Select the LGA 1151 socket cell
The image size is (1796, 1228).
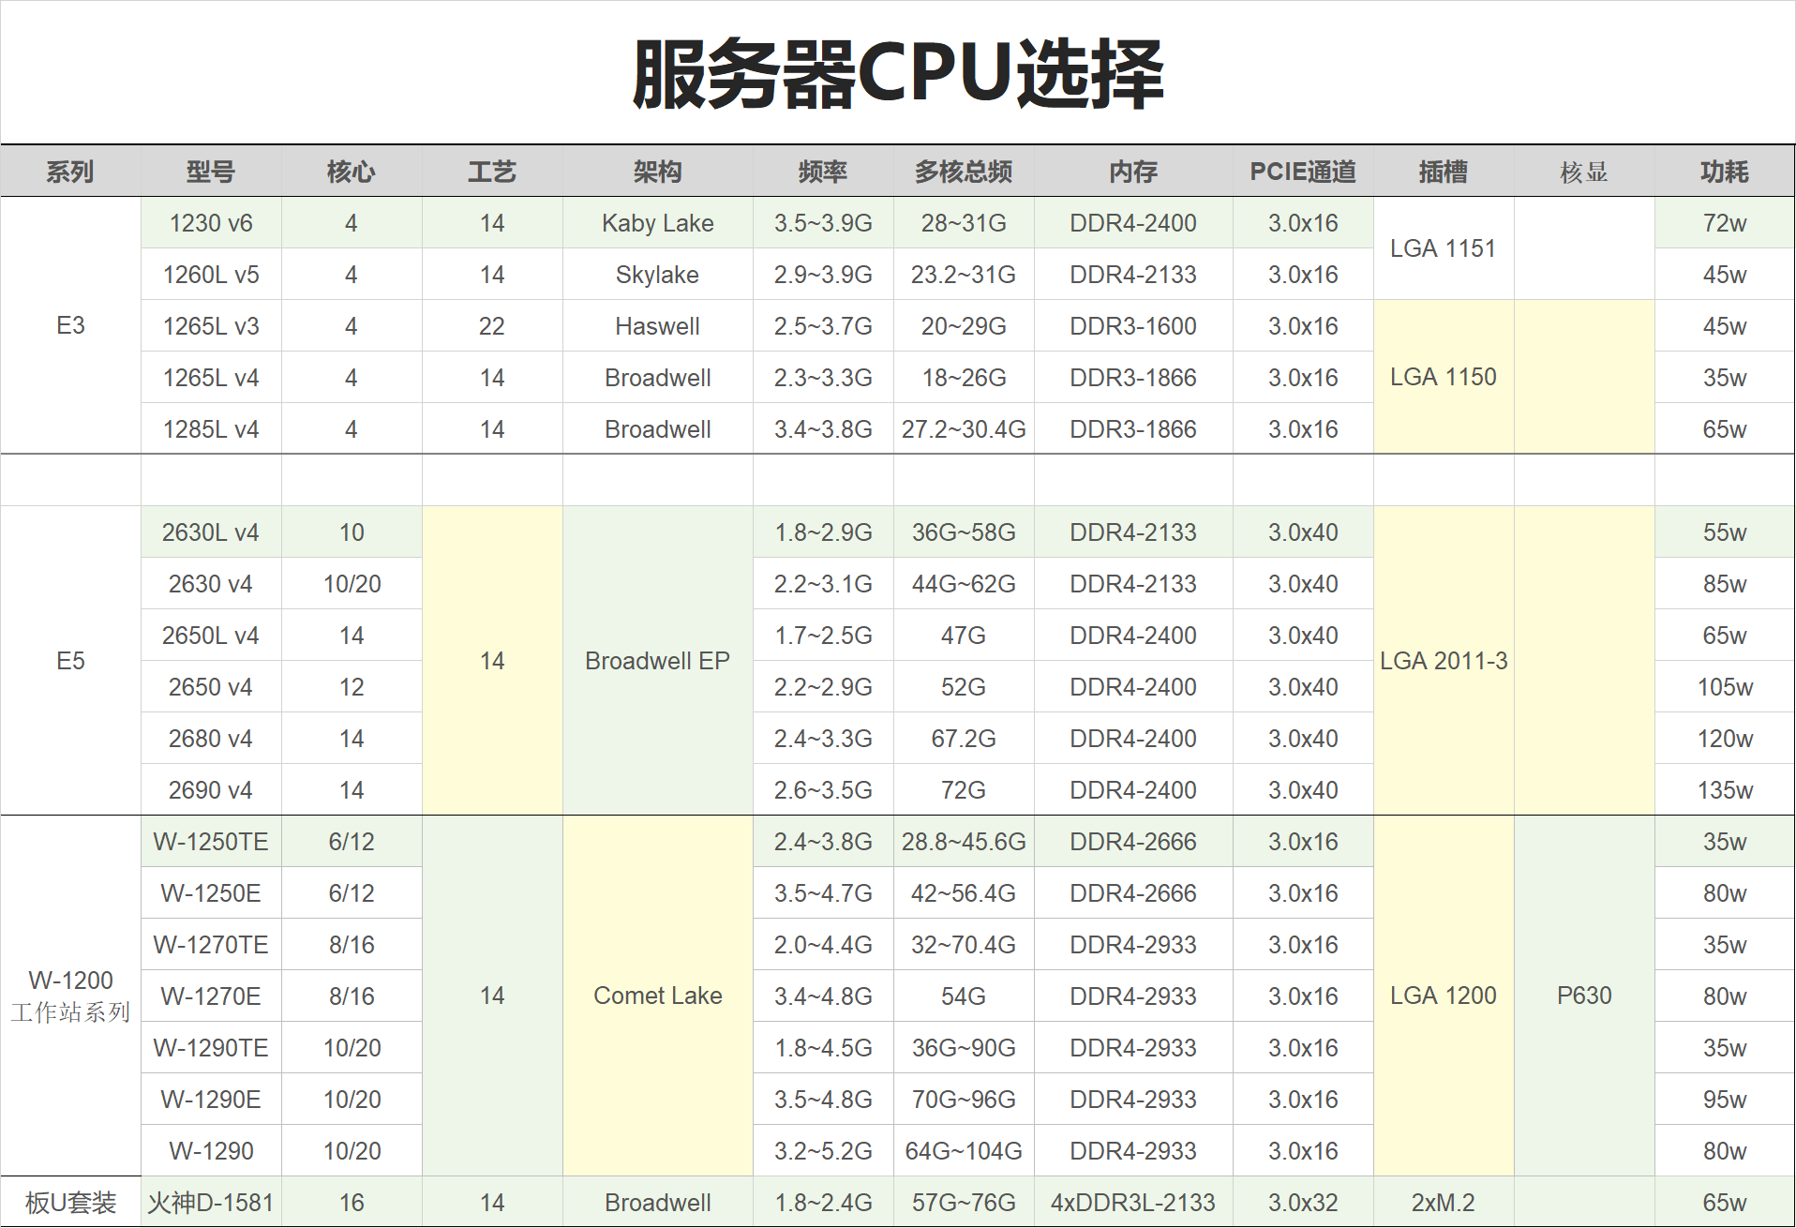click(1444, 248)
